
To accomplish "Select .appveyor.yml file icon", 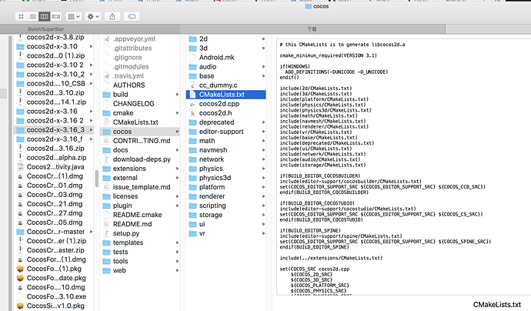I will 107,39.
